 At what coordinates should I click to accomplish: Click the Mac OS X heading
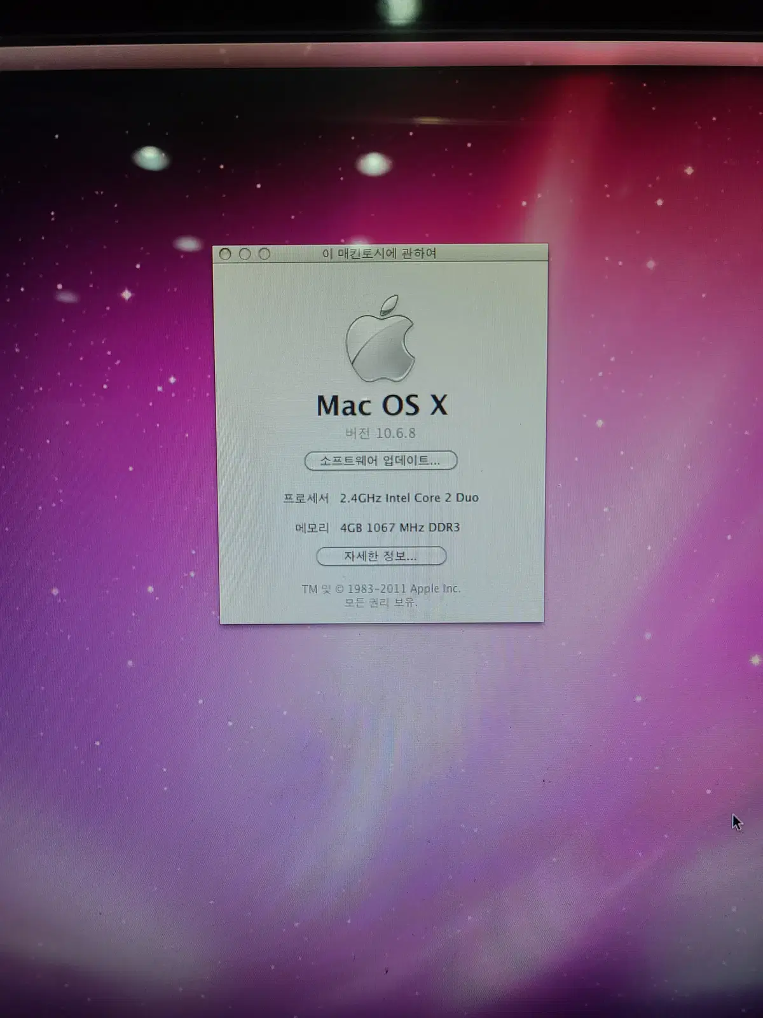[382, 405]
